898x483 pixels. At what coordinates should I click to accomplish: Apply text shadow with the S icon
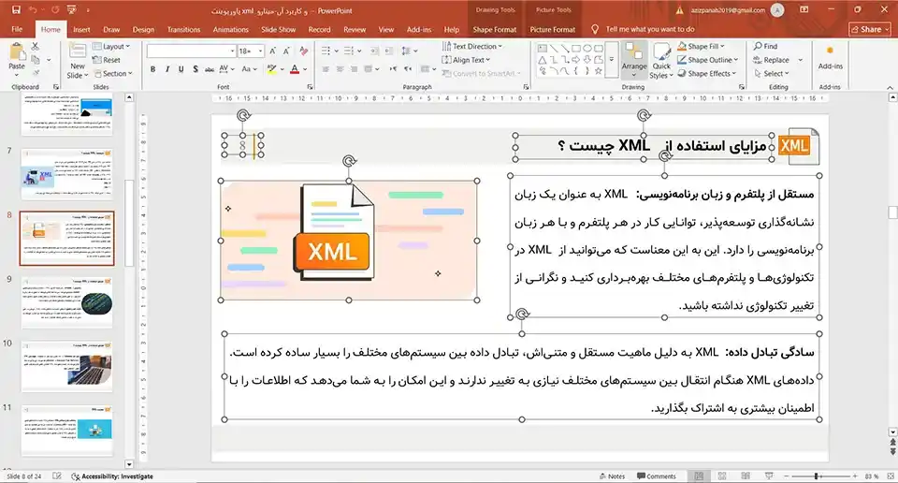(196, 68)
